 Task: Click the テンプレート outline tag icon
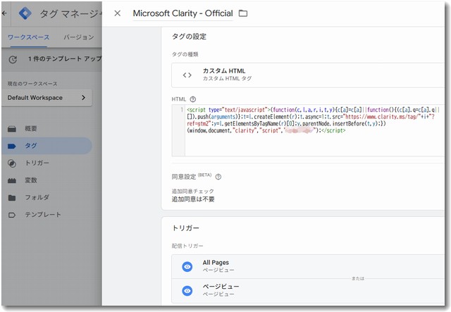(x=12, y=215)
